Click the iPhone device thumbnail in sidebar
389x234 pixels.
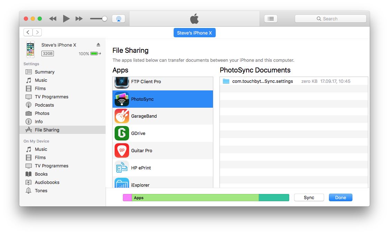[30, 49]
